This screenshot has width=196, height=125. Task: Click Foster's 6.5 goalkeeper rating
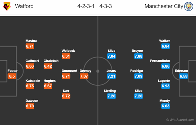[x=12, y=76]
